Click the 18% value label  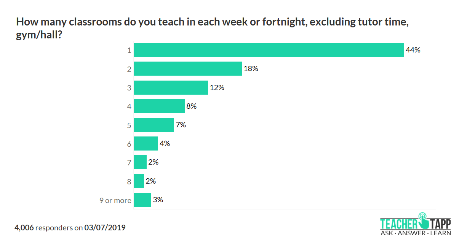pos(251,69)
